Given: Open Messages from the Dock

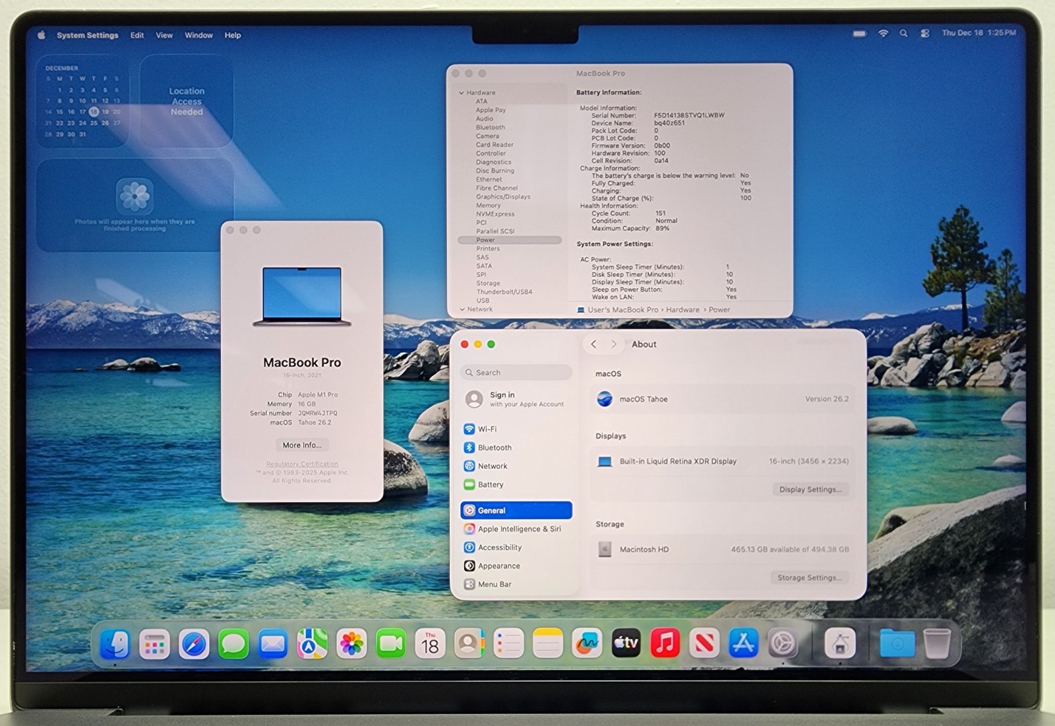Looking at the screenshot, I should click(x=233, y=644).
